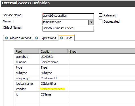The width and height of the screenshot is (135, 106).
Task: Select the CIName caption cell
Action: click(54, 94)
